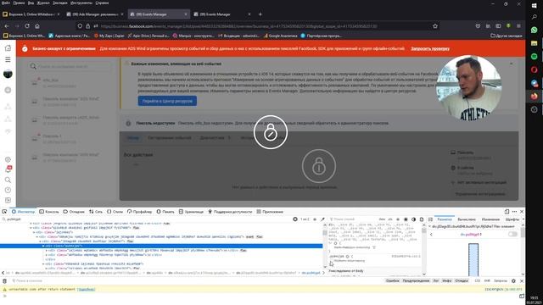Open the Learn More link in console warning
Screen dimensions: 543x305
[x=86, y=289]
